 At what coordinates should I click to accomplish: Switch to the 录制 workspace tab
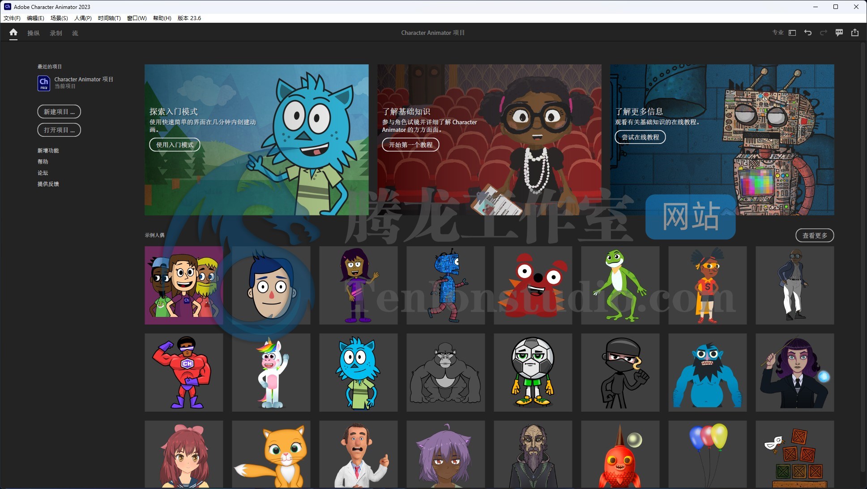56,33
